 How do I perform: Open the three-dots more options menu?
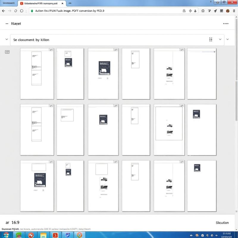tap(226, 24)
